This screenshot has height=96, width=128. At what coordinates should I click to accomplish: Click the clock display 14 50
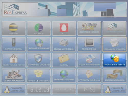(89, 89)
